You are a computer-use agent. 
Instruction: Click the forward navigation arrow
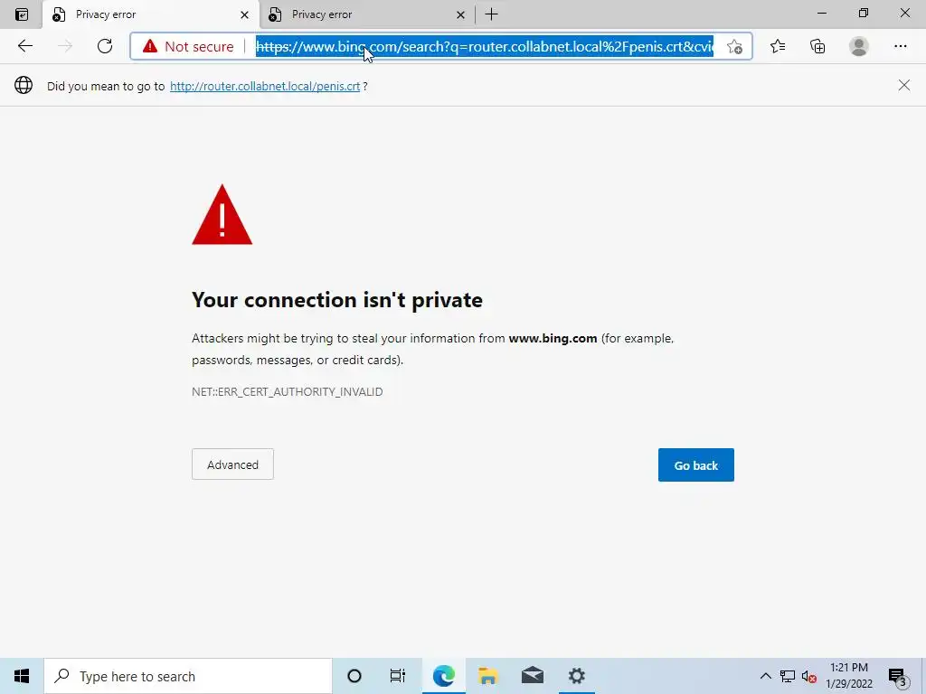pyautogui.click(x=65, y=46)
